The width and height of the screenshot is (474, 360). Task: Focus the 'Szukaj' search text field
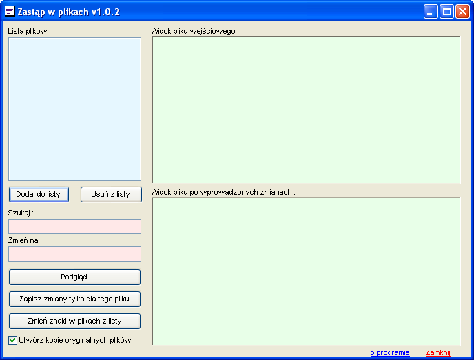tap(74, 226)
